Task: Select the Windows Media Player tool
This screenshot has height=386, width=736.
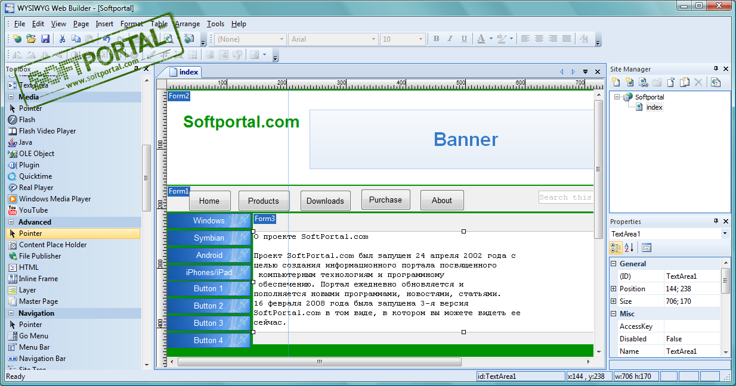Action: pyautogui.click(x=55, y=199)
